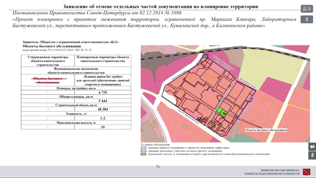Click the value '5 444'

click(103, 101)
